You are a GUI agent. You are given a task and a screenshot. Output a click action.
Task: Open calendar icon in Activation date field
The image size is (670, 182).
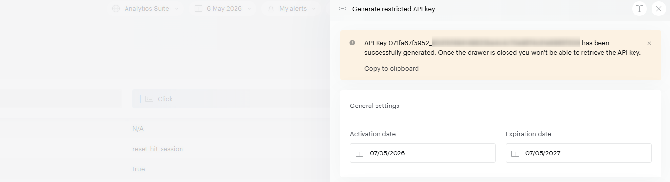pos(360,153)
